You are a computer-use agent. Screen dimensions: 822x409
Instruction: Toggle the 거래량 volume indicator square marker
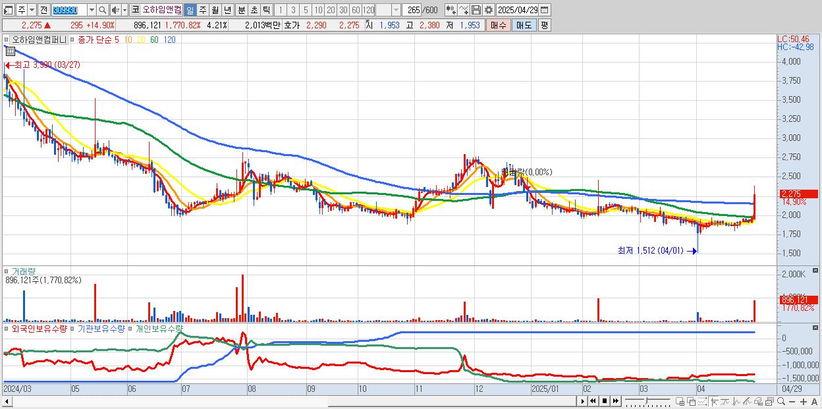pos(8,271)
